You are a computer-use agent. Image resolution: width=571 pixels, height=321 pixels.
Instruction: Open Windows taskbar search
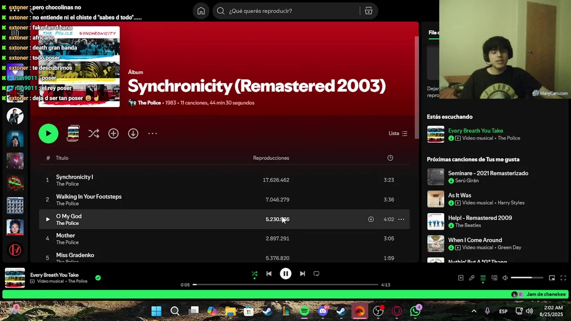point(175,311)
